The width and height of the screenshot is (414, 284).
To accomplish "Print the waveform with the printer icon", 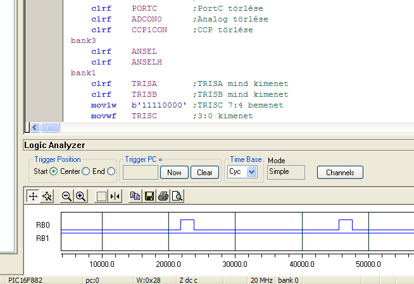I will point(163,196).
